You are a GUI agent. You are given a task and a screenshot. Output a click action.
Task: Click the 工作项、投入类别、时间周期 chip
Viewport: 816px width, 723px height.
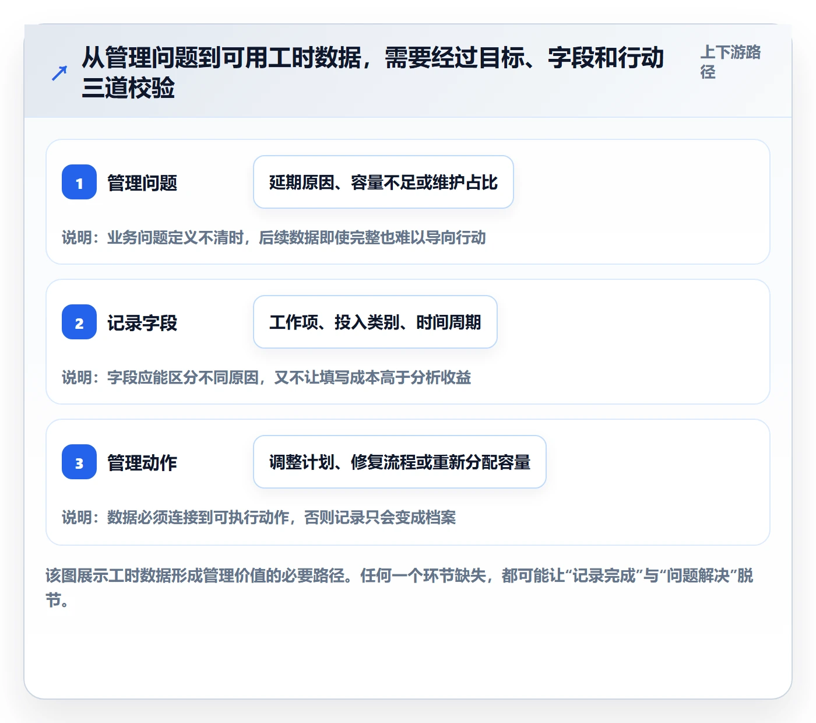click(x=375, y=322)
